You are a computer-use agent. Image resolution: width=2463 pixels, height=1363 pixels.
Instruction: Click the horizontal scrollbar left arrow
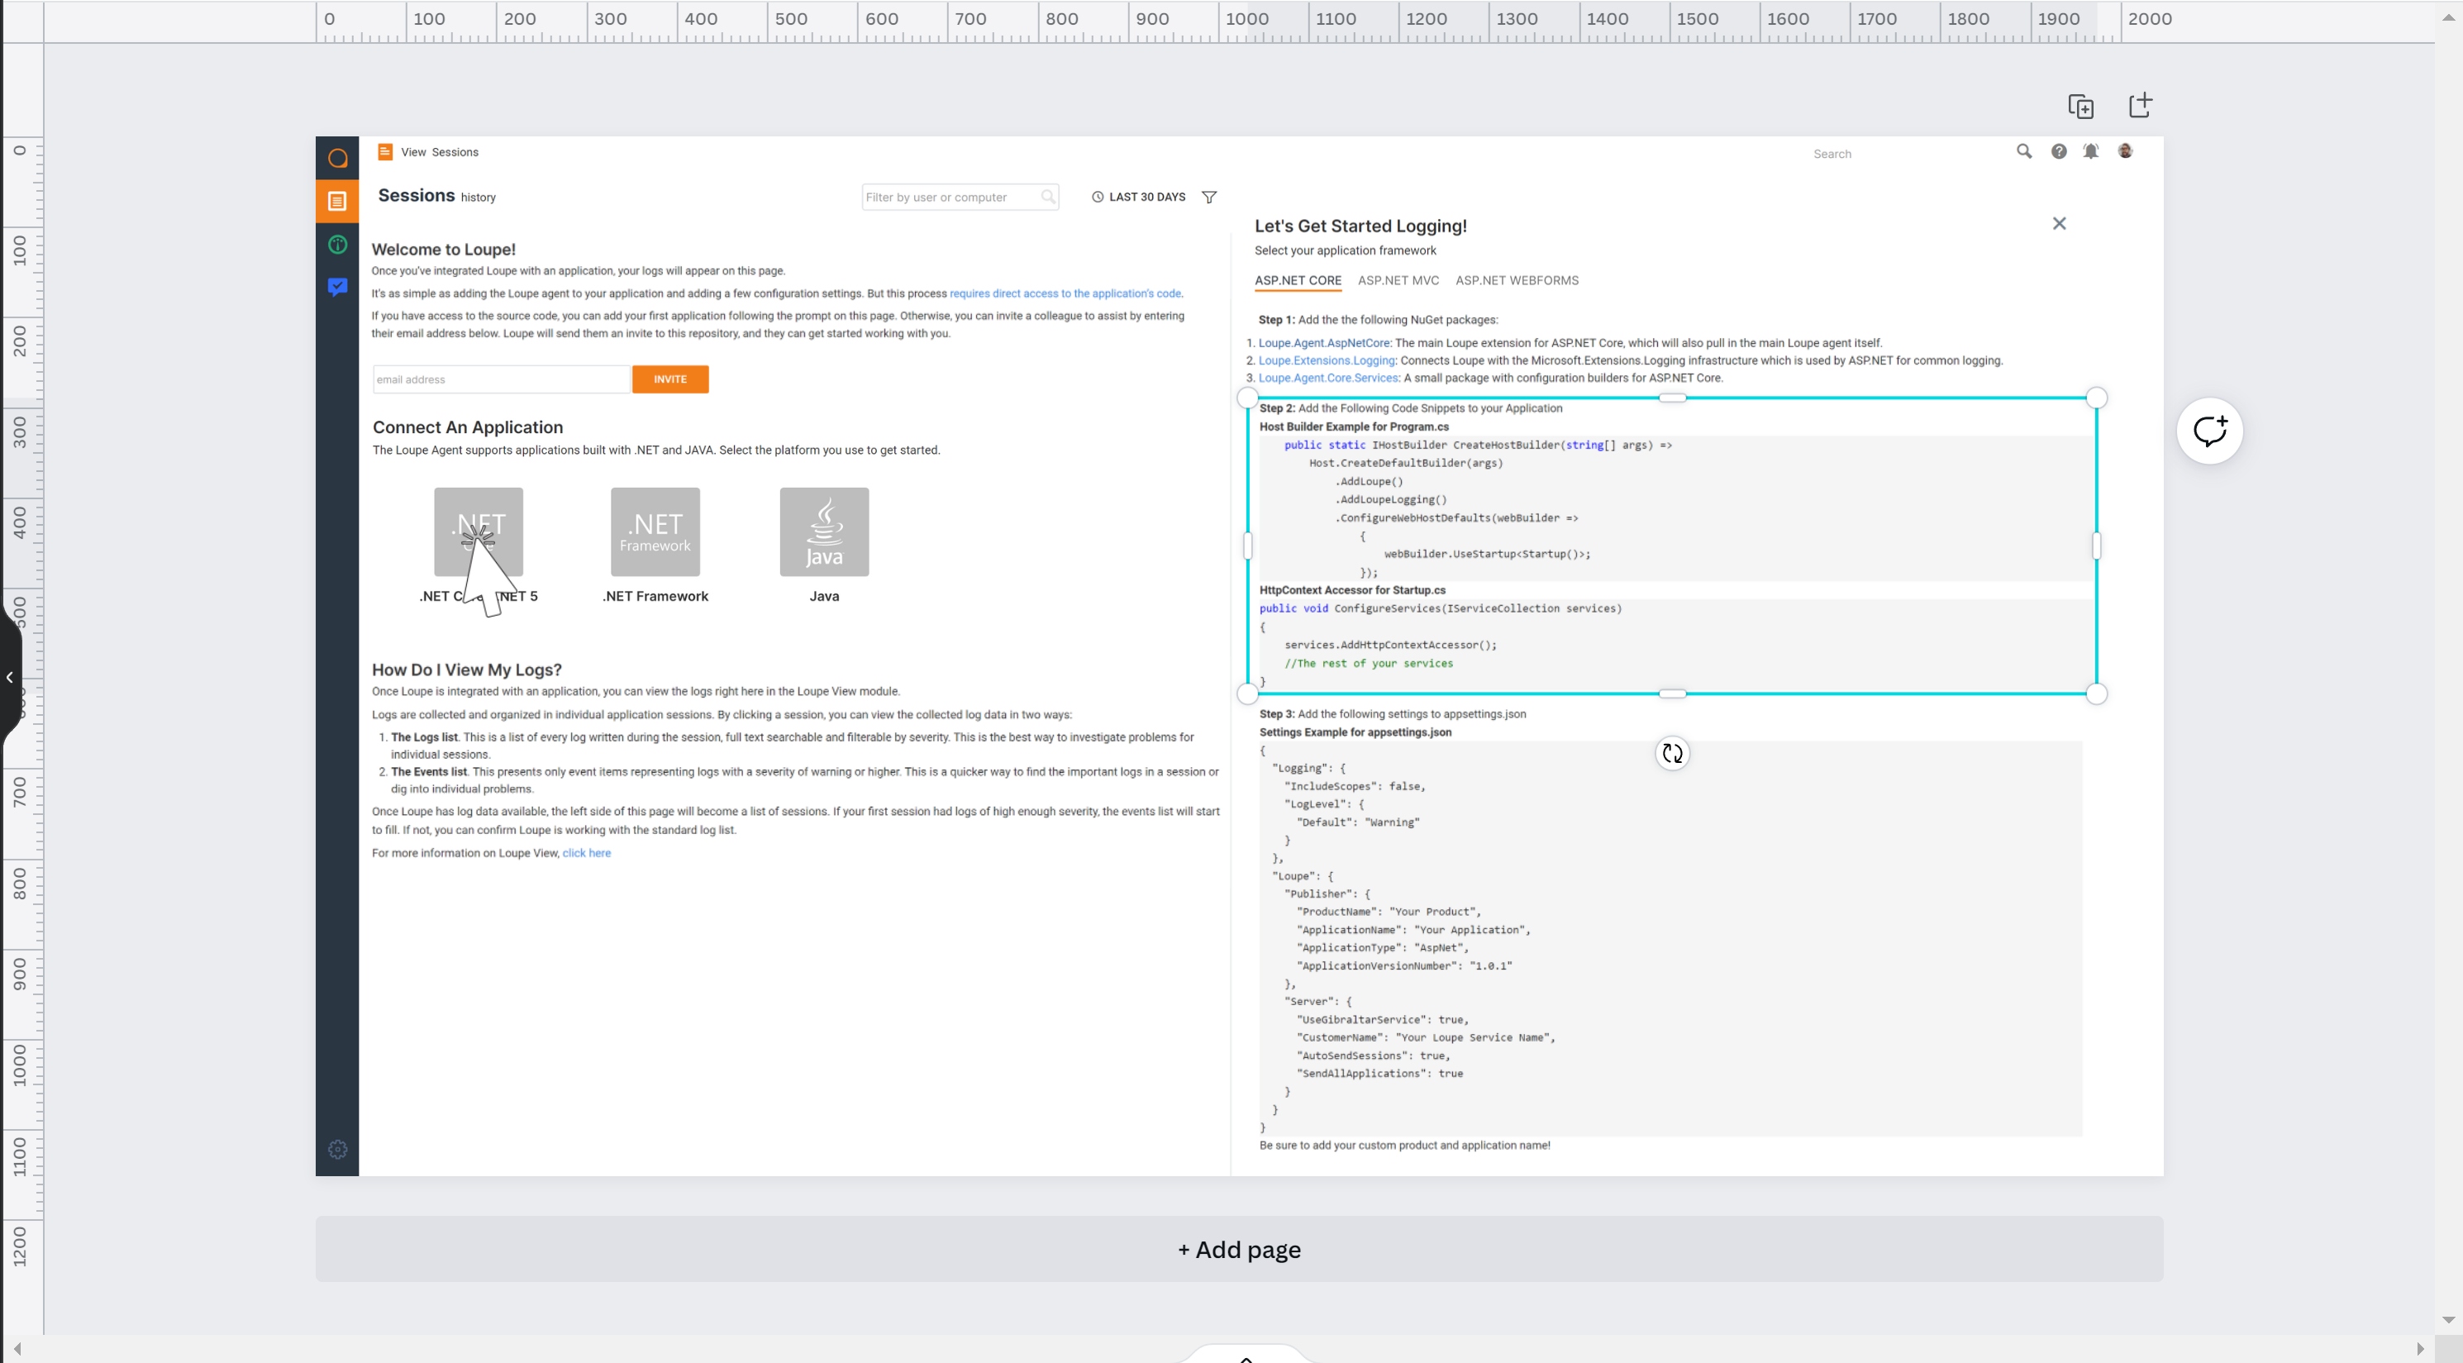click(x=17, y=1349)
